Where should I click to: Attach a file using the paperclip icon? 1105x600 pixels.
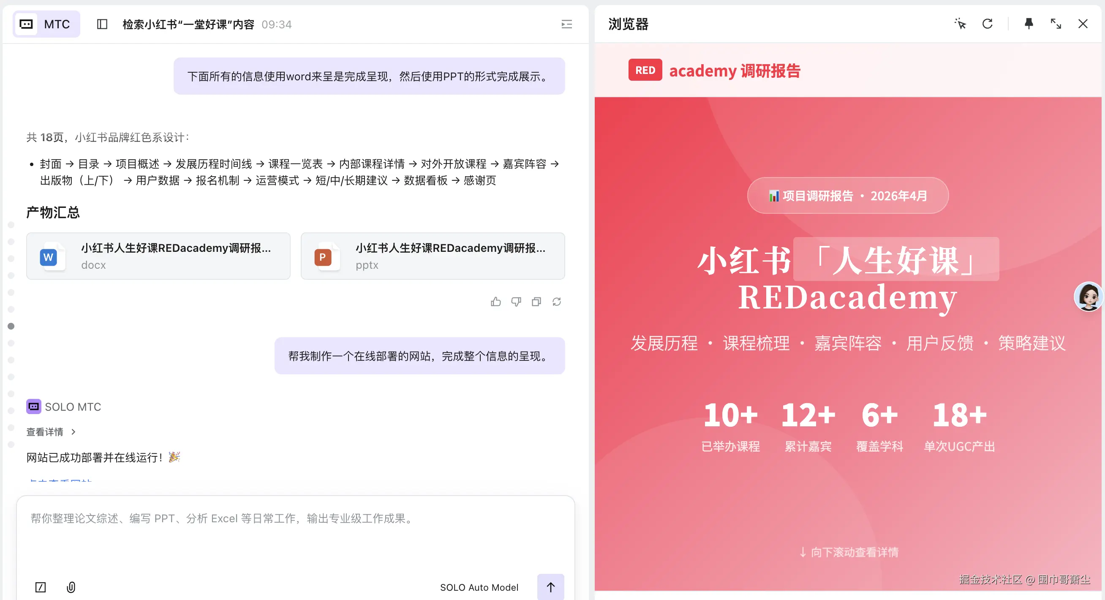tap(71, 587)
